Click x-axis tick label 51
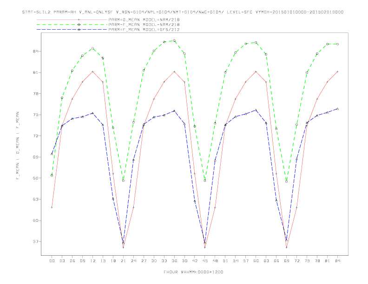The image size is (368, 284). click(x=225, y=261)
